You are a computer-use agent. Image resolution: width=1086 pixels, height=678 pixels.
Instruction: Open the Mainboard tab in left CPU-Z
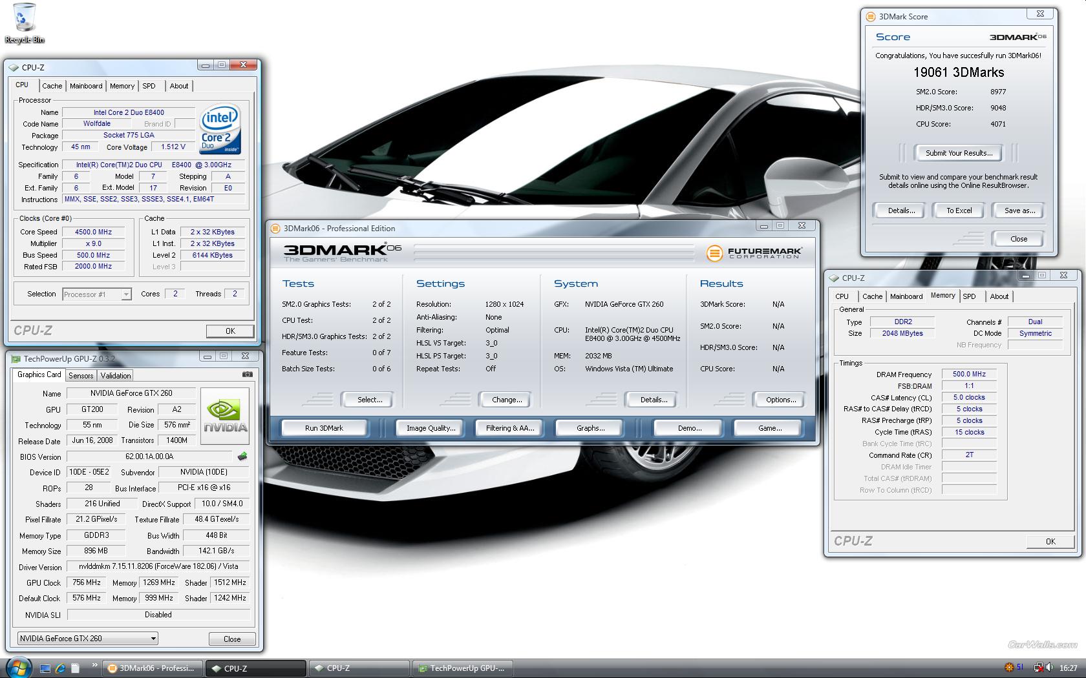86,86
